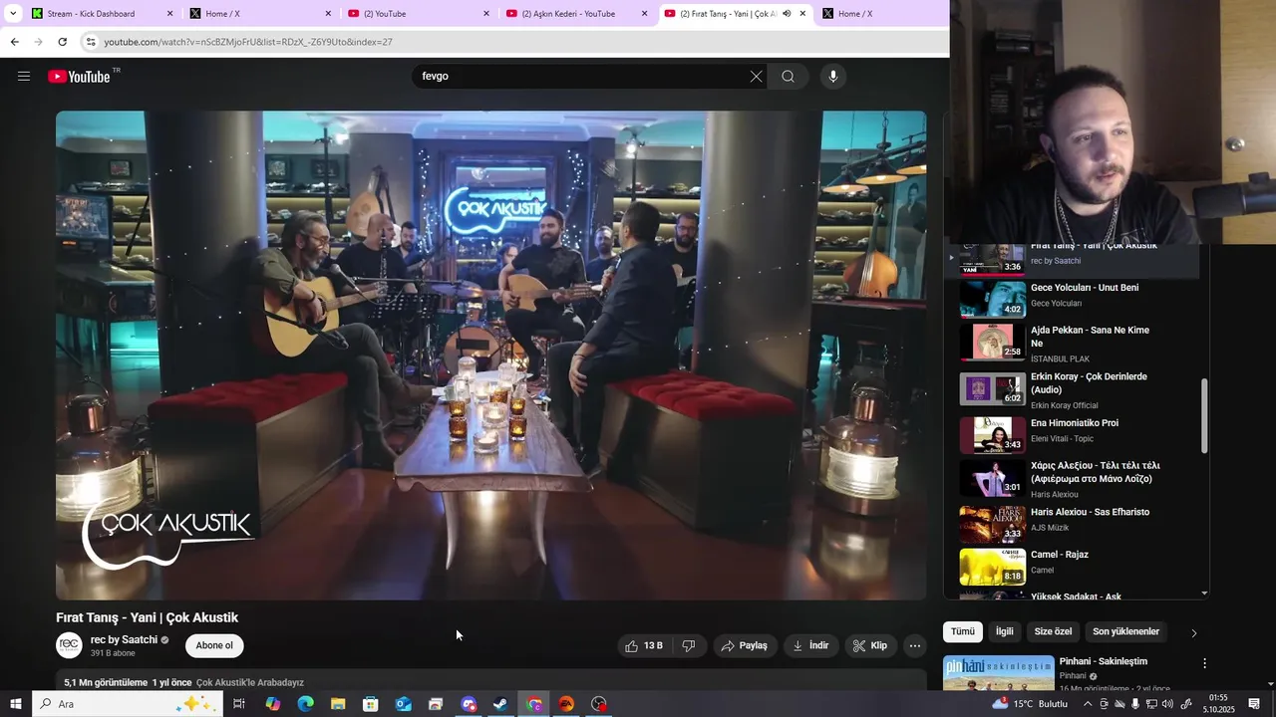View site information icon in address bar
The width and height of the screenshot is (1276, 717).
tap(90, 42)
